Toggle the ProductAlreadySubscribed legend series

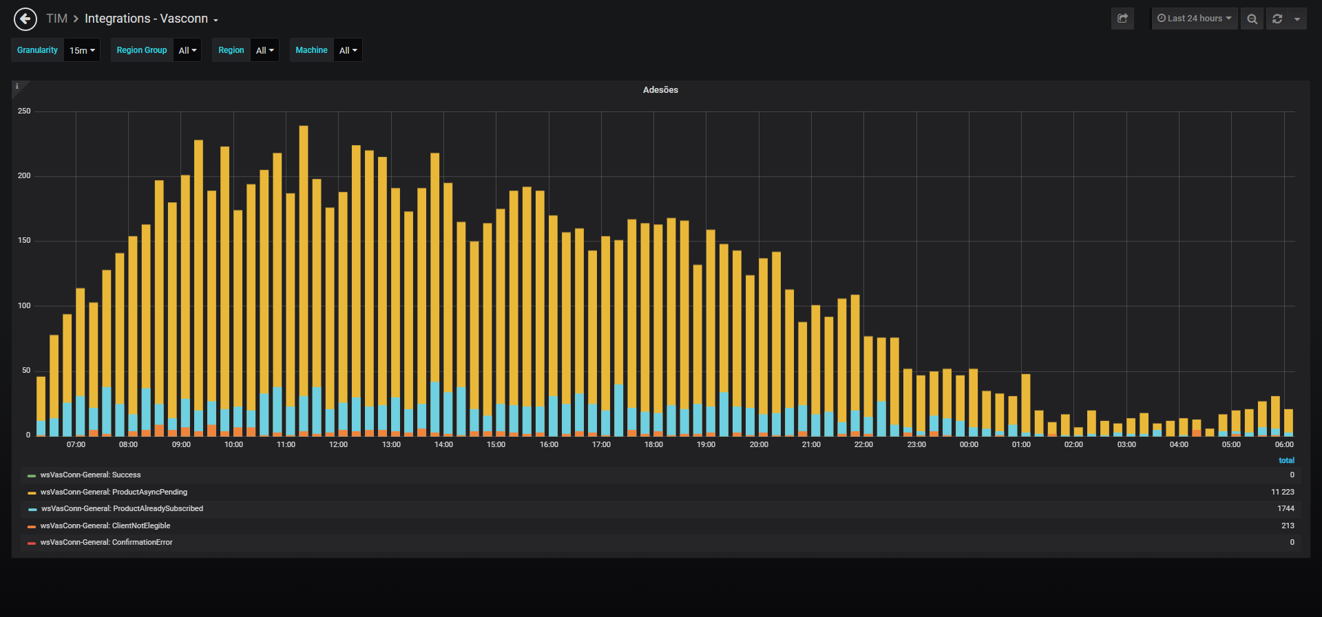pyautogui.click(x=122, y=509)
